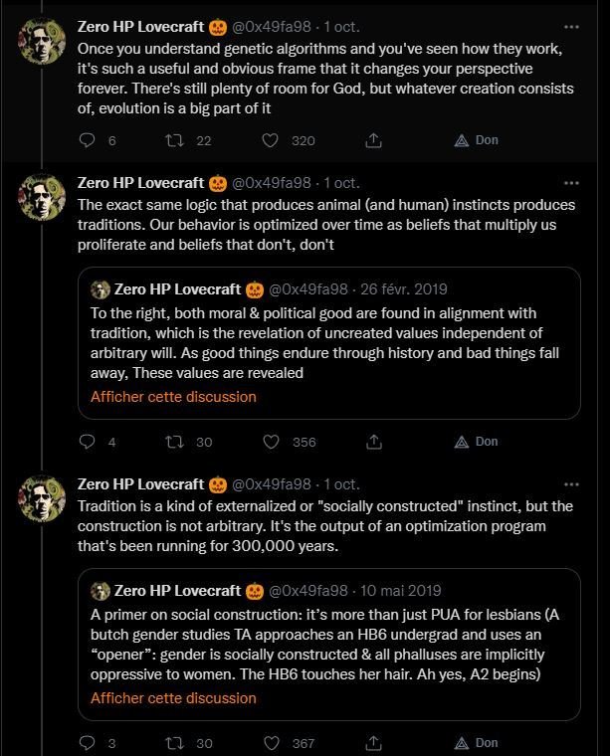This screenshot has width=610, height=756.
Task: Like the tweet with 320 likes
Action: [269, 140]
